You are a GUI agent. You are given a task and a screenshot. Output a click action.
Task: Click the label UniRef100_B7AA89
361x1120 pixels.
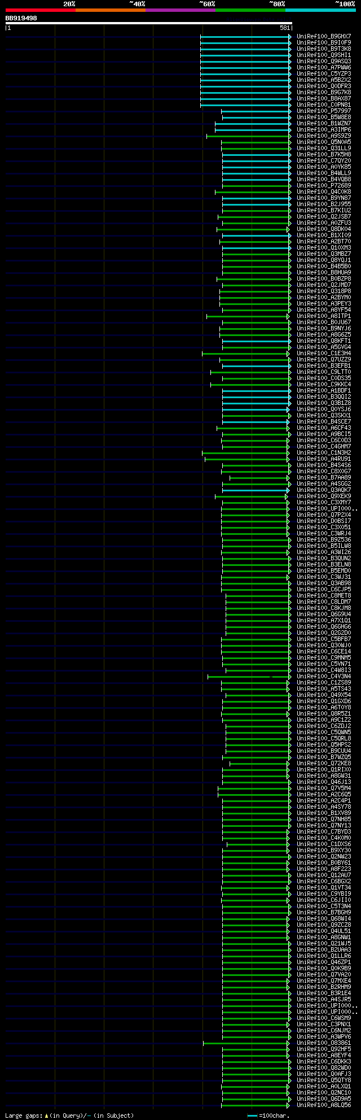click(x=324, y=477)
